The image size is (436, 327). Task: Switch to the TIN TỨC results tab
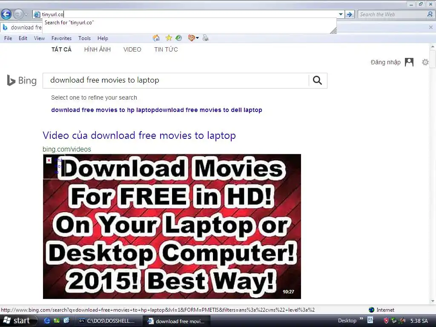point(166,49)
